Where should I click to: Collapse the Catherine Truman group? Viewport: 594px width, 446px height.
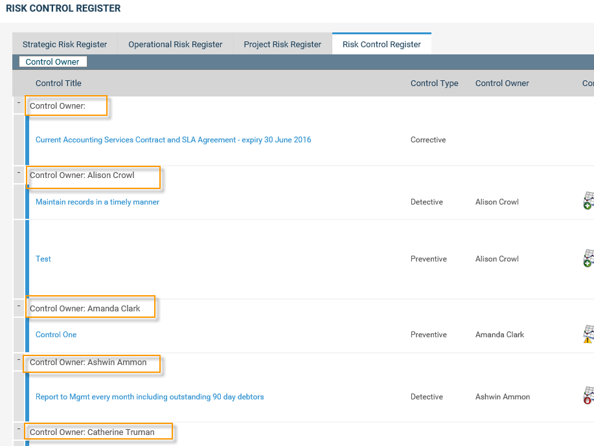(x=19, y=429)
